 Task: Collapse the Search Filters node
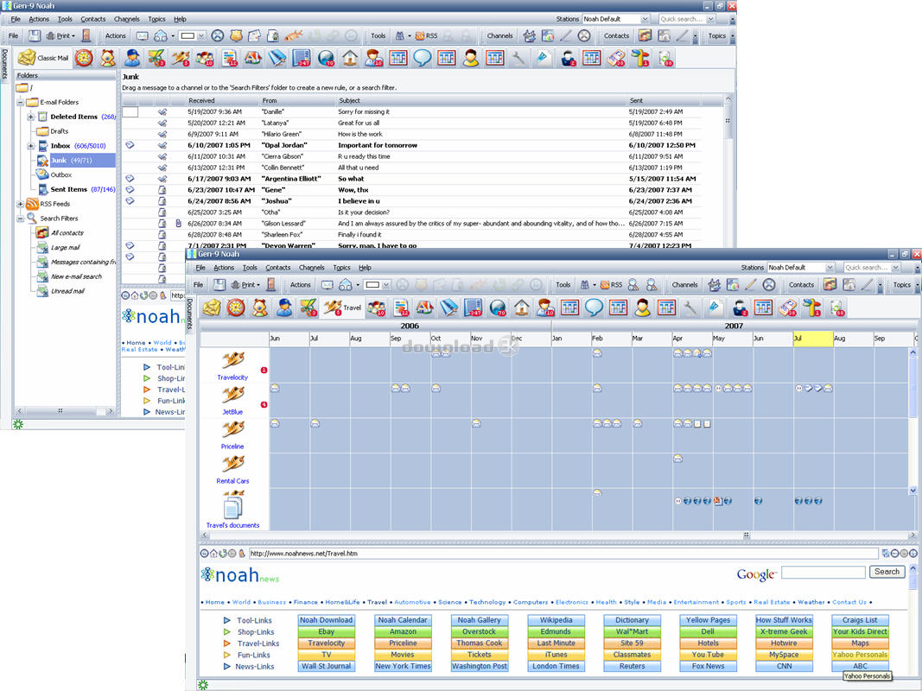(x=20, y=219)
